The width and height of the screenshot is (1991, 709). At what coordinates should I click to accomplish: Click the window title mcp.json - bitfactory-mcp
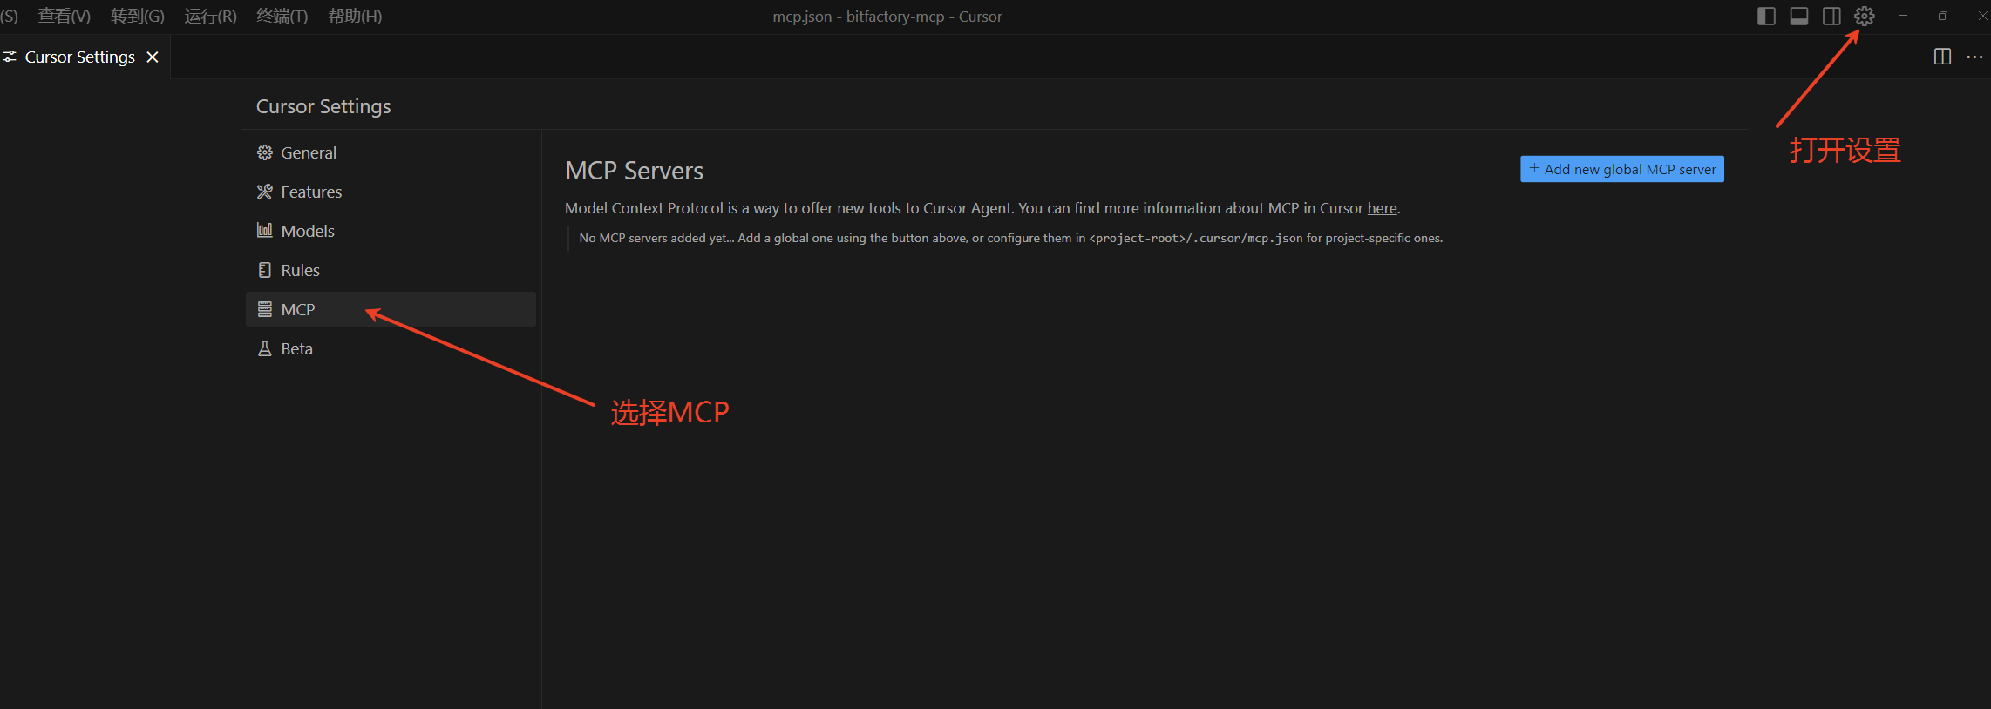(887, 17)
